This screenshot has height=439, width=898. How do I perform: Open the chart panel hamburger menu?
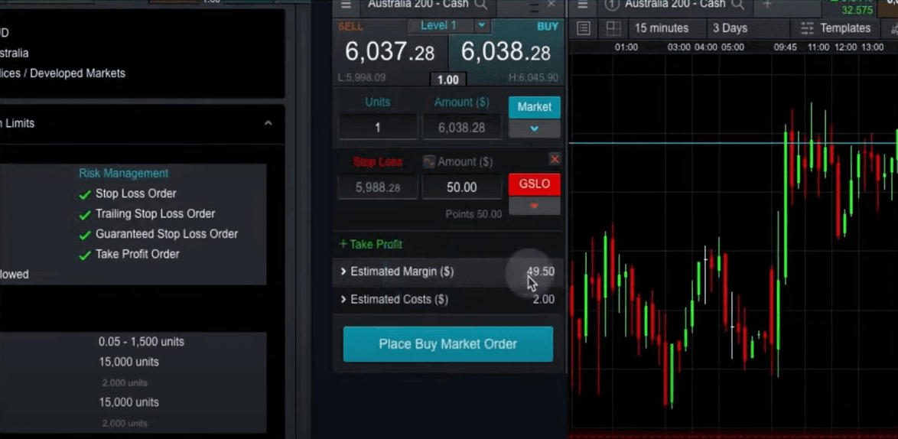pos(583,5)
